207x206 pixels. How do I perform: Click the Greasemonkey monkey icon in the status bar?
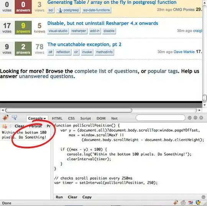pyautogui.click(x=183, y=203)
